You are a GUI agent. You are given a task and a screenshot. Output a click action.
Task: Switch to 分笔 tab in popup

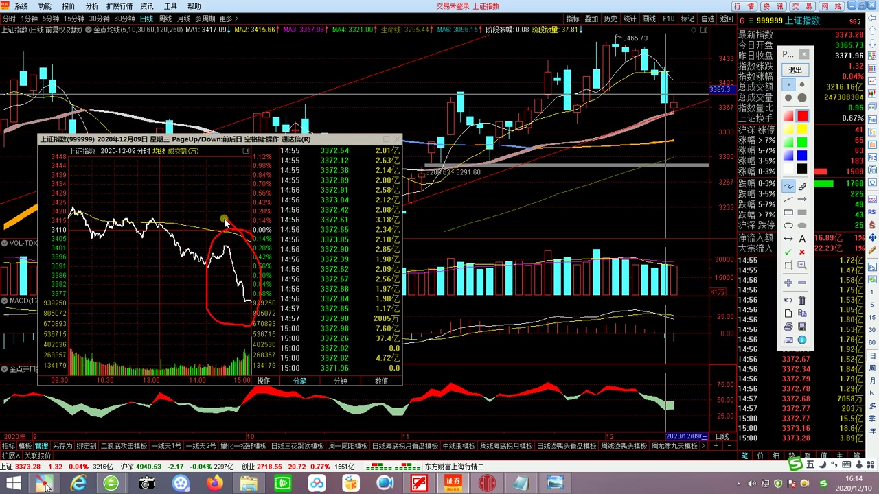tap(300, 380)
